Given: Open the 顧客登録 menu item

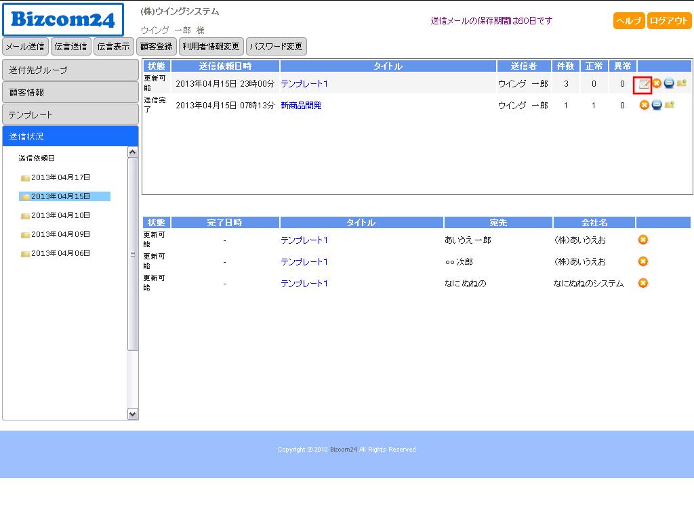Looking at the screenshot, I should tap(157, 47).
